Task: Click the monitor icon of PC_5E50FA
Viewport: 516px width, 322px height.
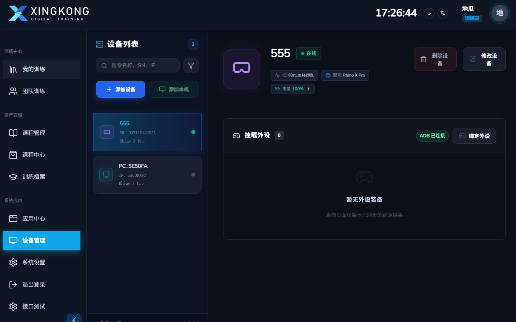Action: click(x=106, y=174)
